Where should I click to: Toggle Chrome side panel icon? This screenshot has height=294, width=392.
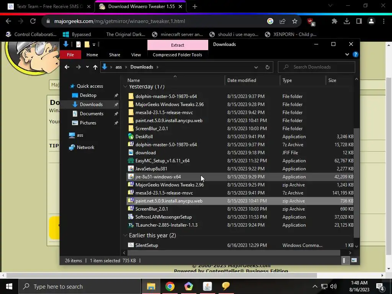359,21
